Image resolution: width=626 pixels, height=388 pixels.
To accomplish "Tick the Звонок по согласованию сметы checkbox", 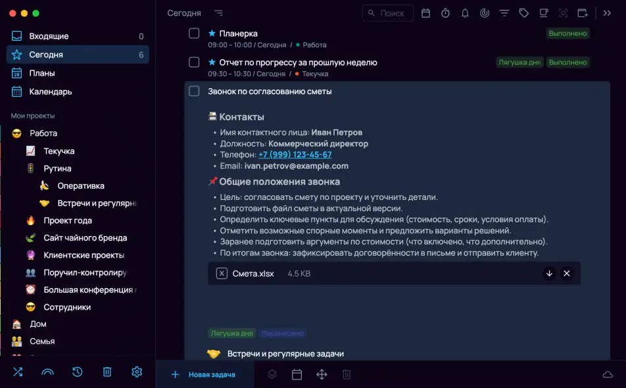I will coord(194,91).
